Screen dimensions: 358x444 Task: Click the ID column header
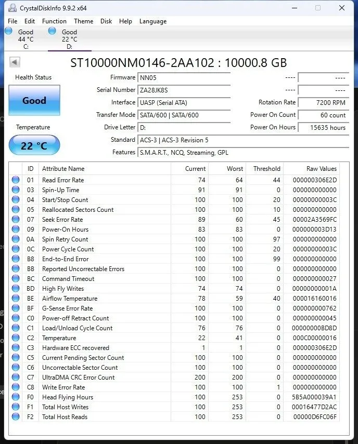30,169
